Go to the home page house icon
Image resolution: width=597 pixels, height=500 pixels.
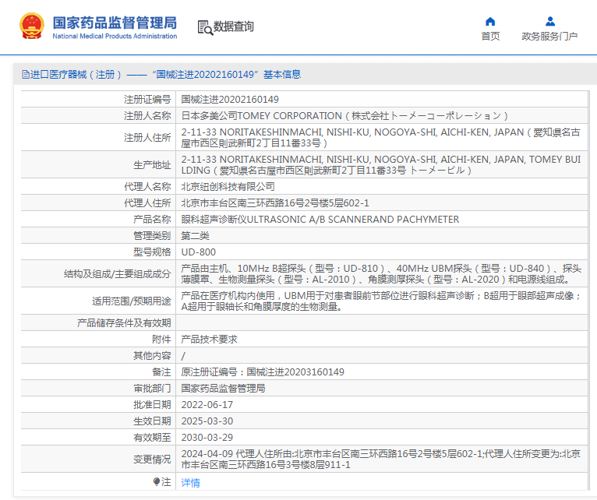pyautogui.click(x=490, y=21)
